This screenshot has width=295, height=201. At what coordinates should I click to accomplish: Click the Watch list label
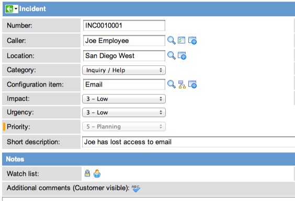click(23, 173)
